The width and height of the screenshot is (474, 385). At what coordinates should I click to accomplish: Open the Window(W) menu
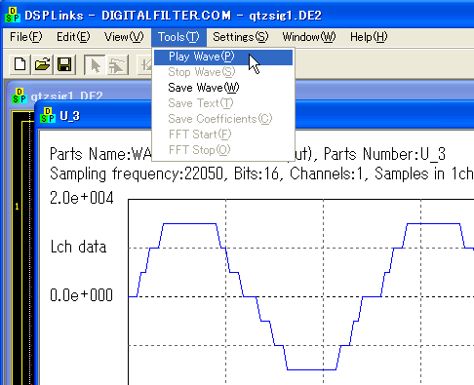309,37
